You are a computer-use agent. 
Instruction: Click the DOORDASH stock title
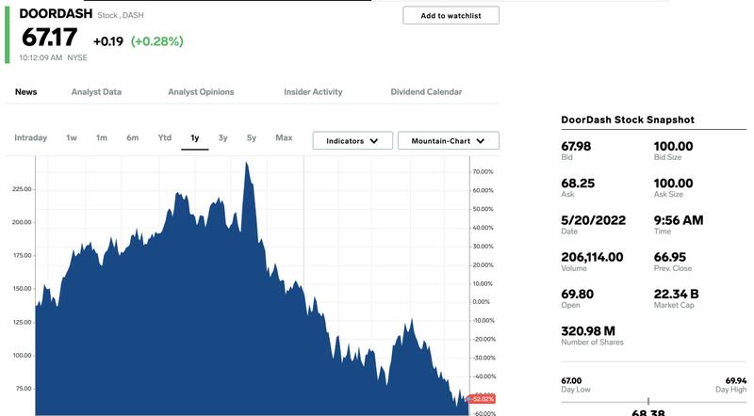click(x=56, y=13)
